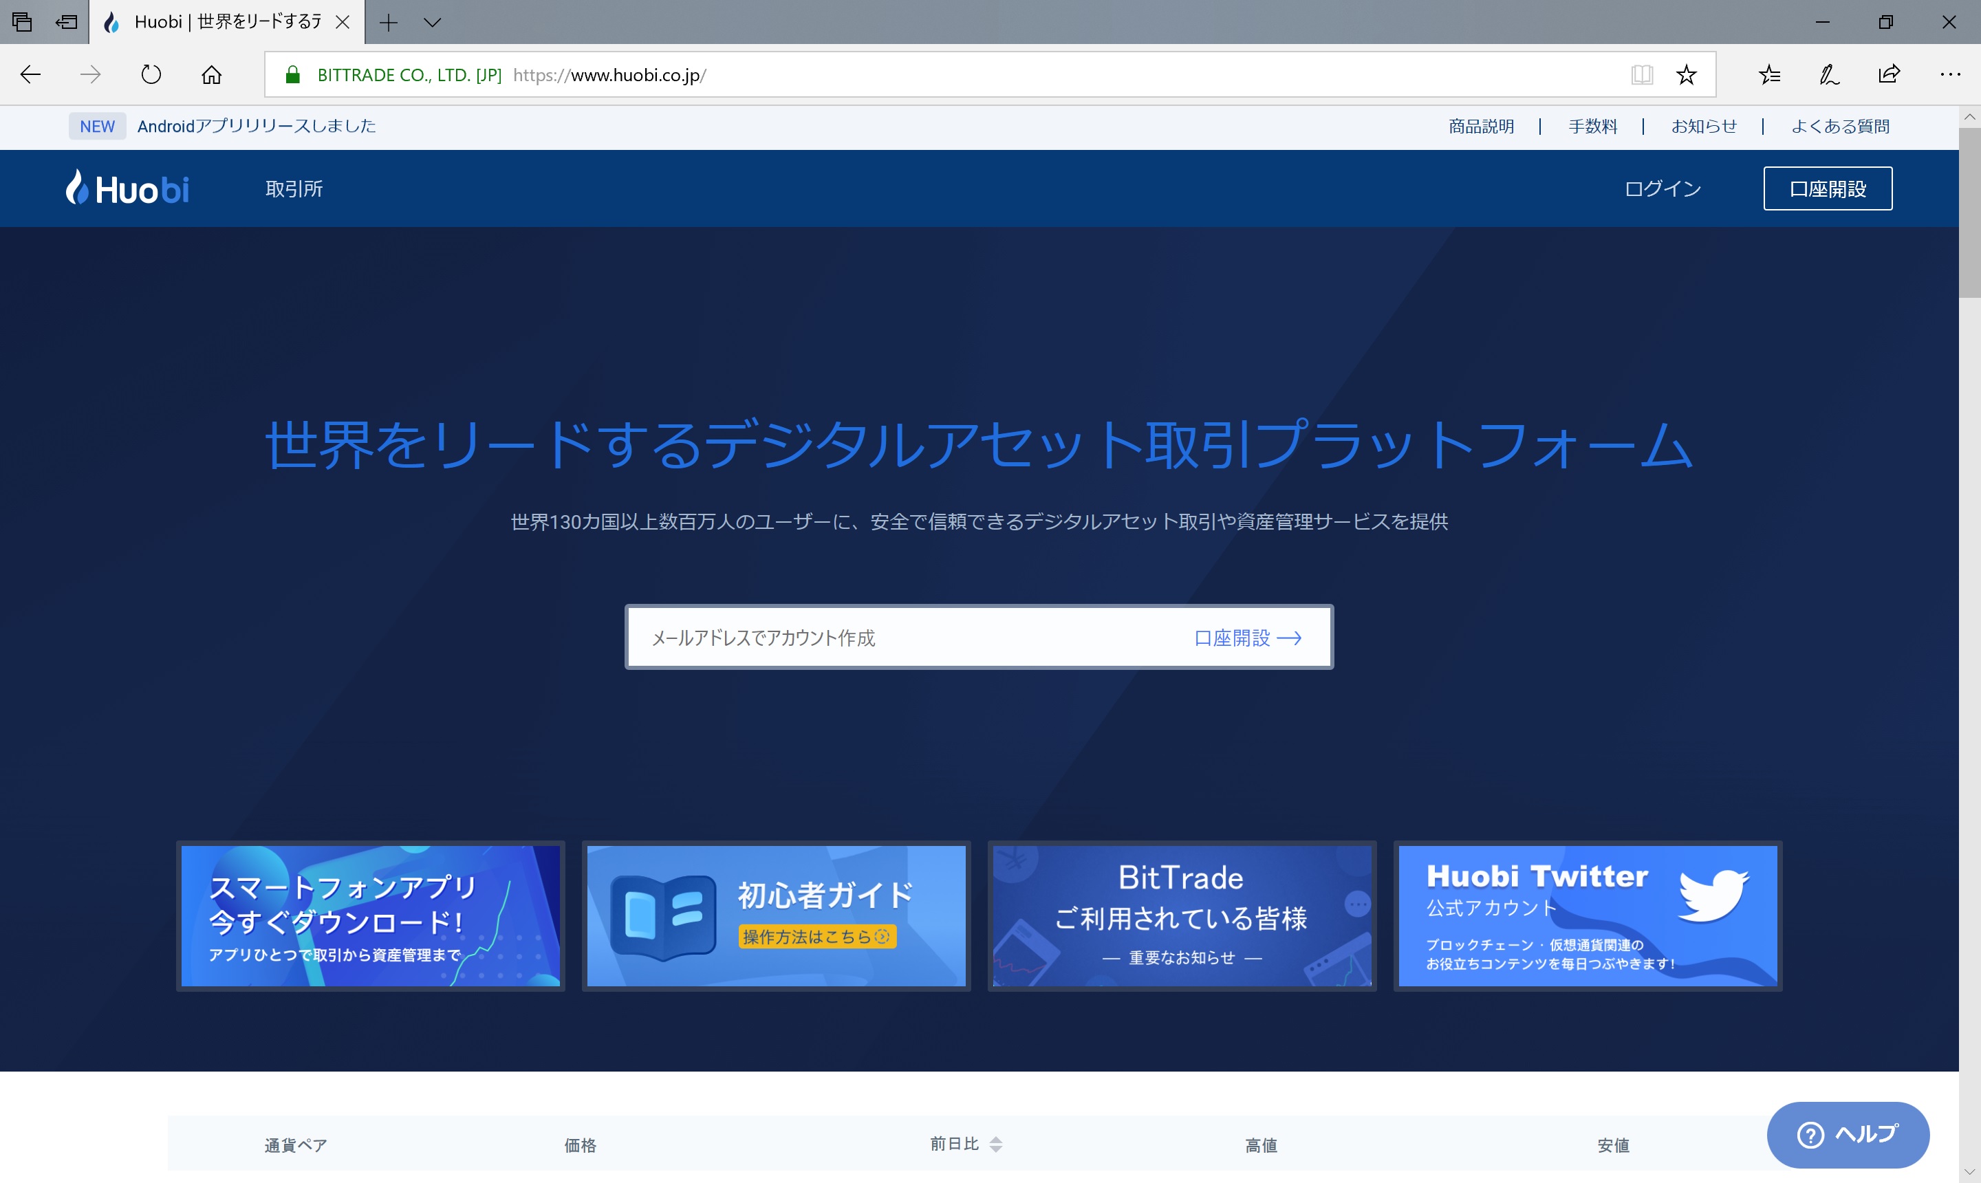The height and width of the screenshot is (1183, 1981).
Task: Open reading view book icon
Action: (1641, 75)
